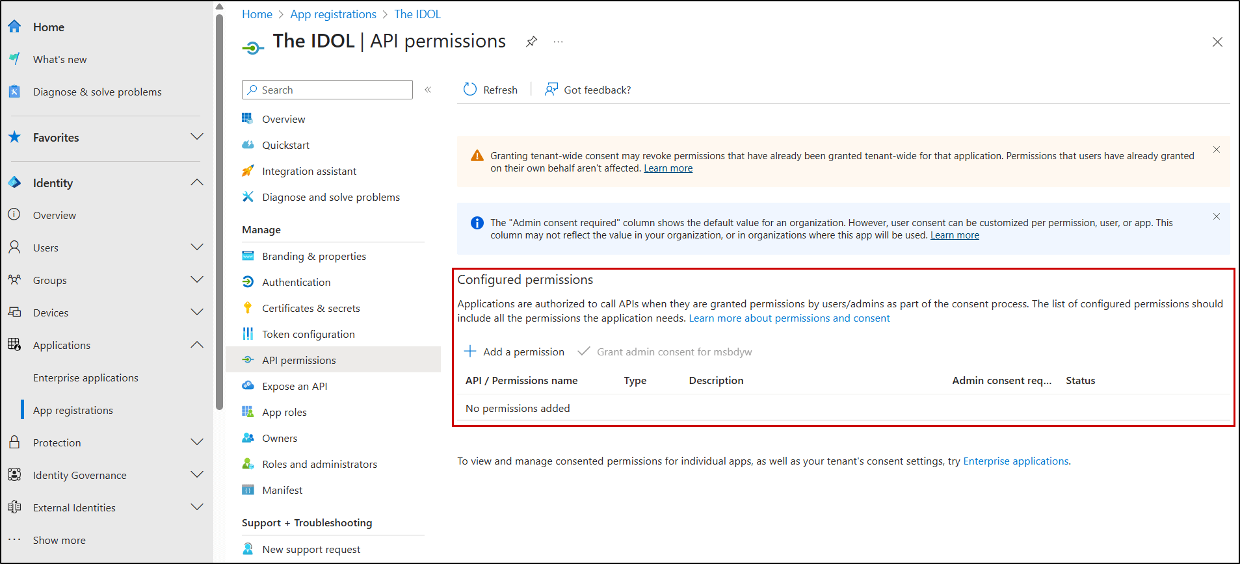Image resolution: width=1240 pixels, height=564 pixels.
Task: Click the Refresh icon
Action: [x=469, y=89]
